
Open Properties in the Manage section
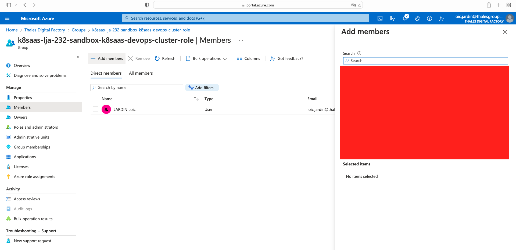[x=23, y=98]
